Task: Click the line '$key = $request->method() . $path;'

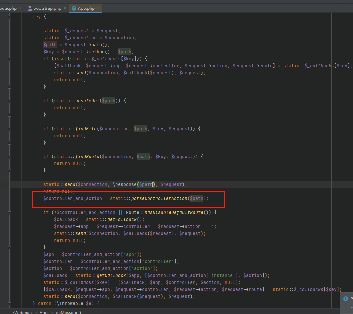Action: pyautogui.click(x=88, y=52)
